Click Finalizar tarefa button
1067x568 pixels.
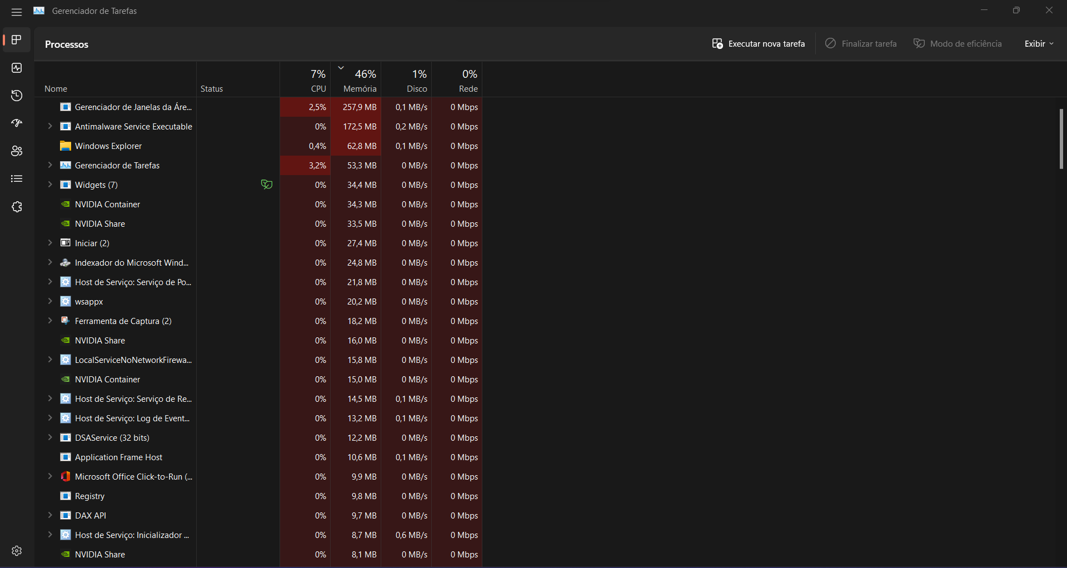click(861, 44)
